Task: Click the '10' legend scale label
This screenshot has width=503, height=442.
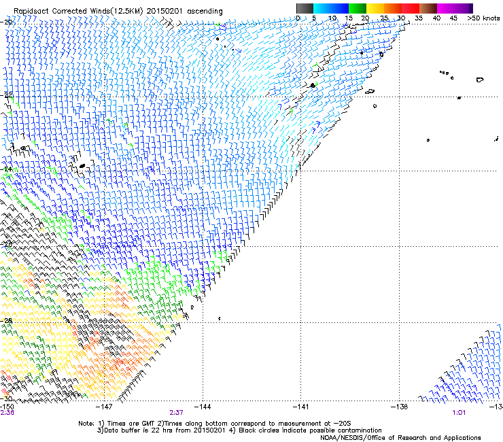Action: point(332,18)
